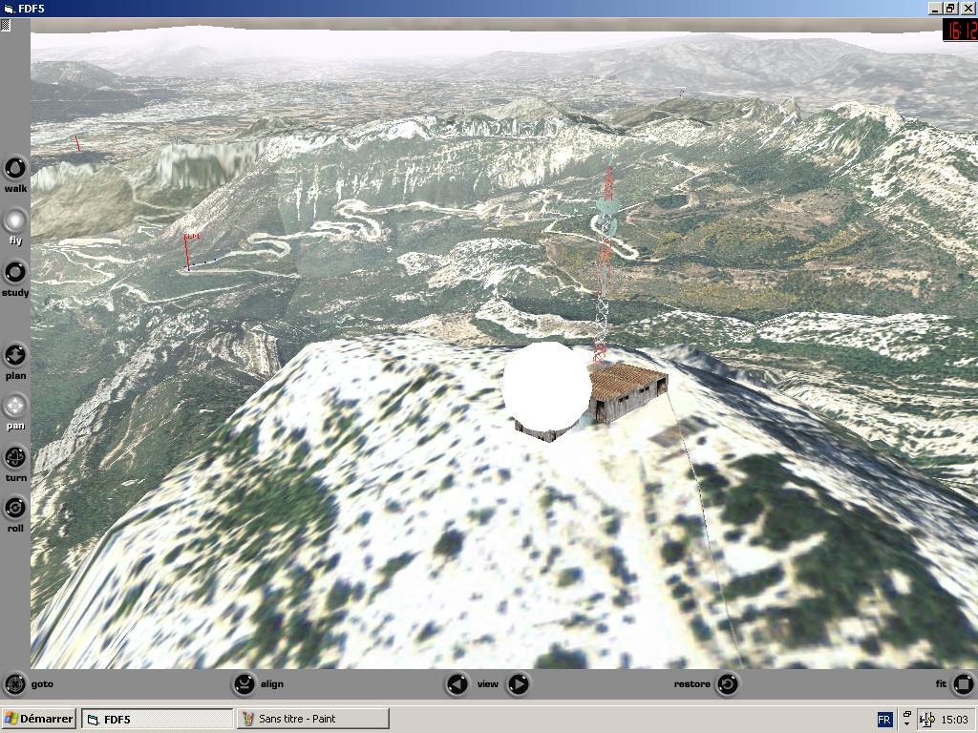Viewport: 978px width, 733px height.
Task: Click the goto navigation icon
Action: coord(15,683)
